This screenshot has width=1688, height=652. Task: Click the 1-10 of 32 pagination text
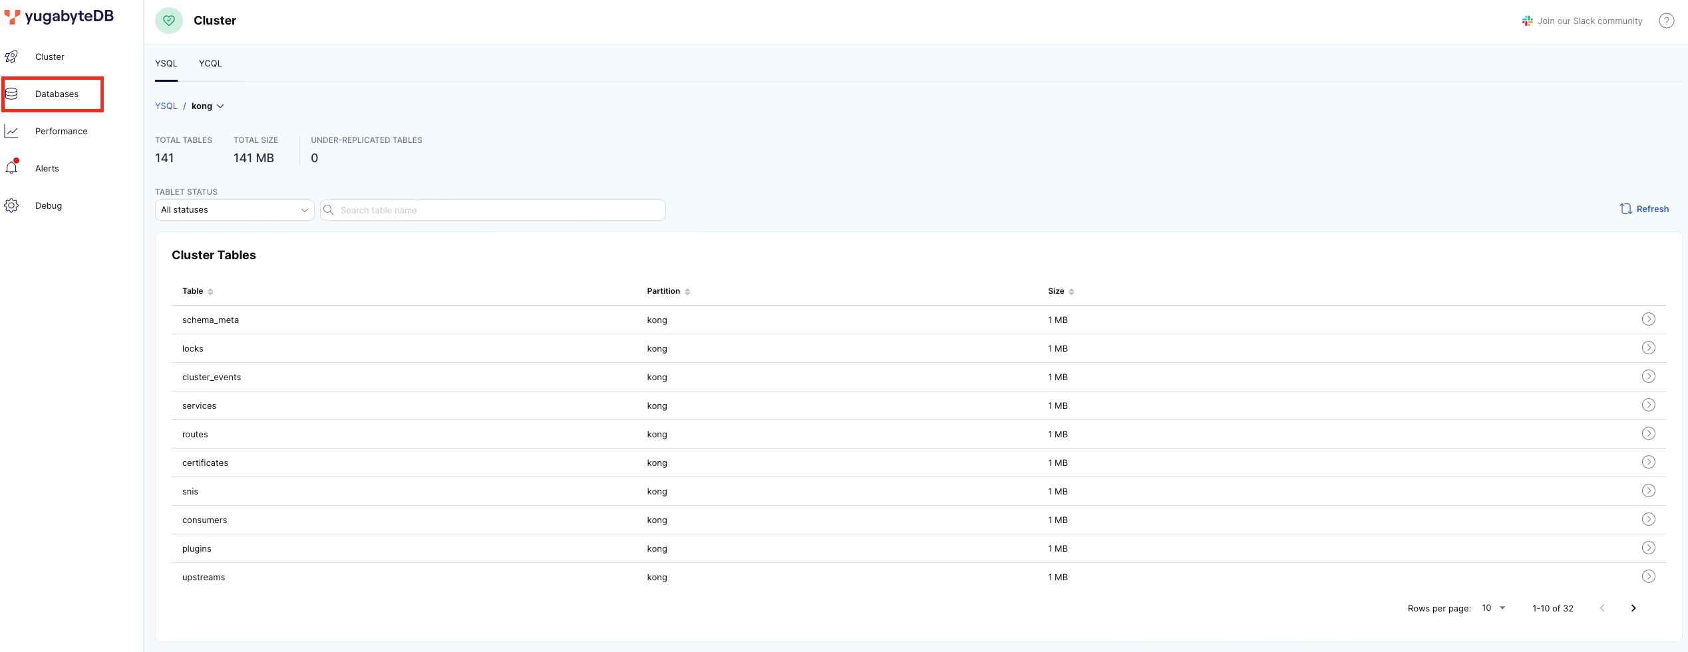1553,609
